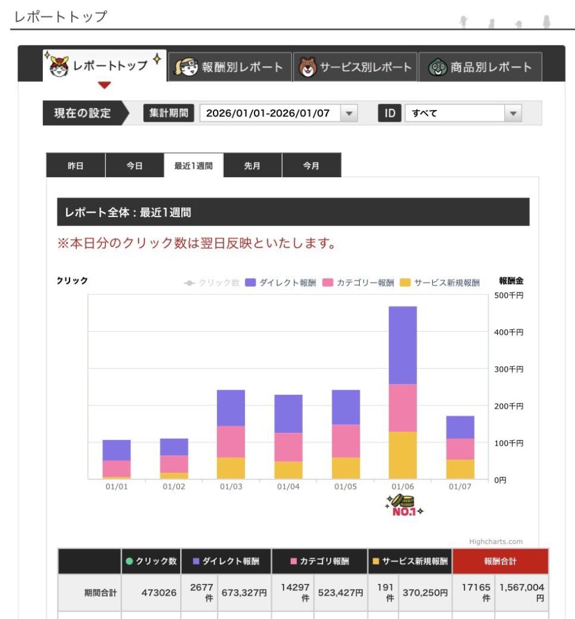Click the green frog icon for 商品別レポート
This screenshot has width=575, height=619.
(437, 67)
